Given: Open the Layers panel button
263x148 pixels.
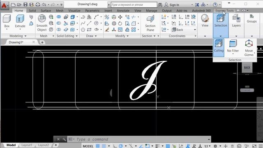Looking at the screenshot, I should click(236, 25).
